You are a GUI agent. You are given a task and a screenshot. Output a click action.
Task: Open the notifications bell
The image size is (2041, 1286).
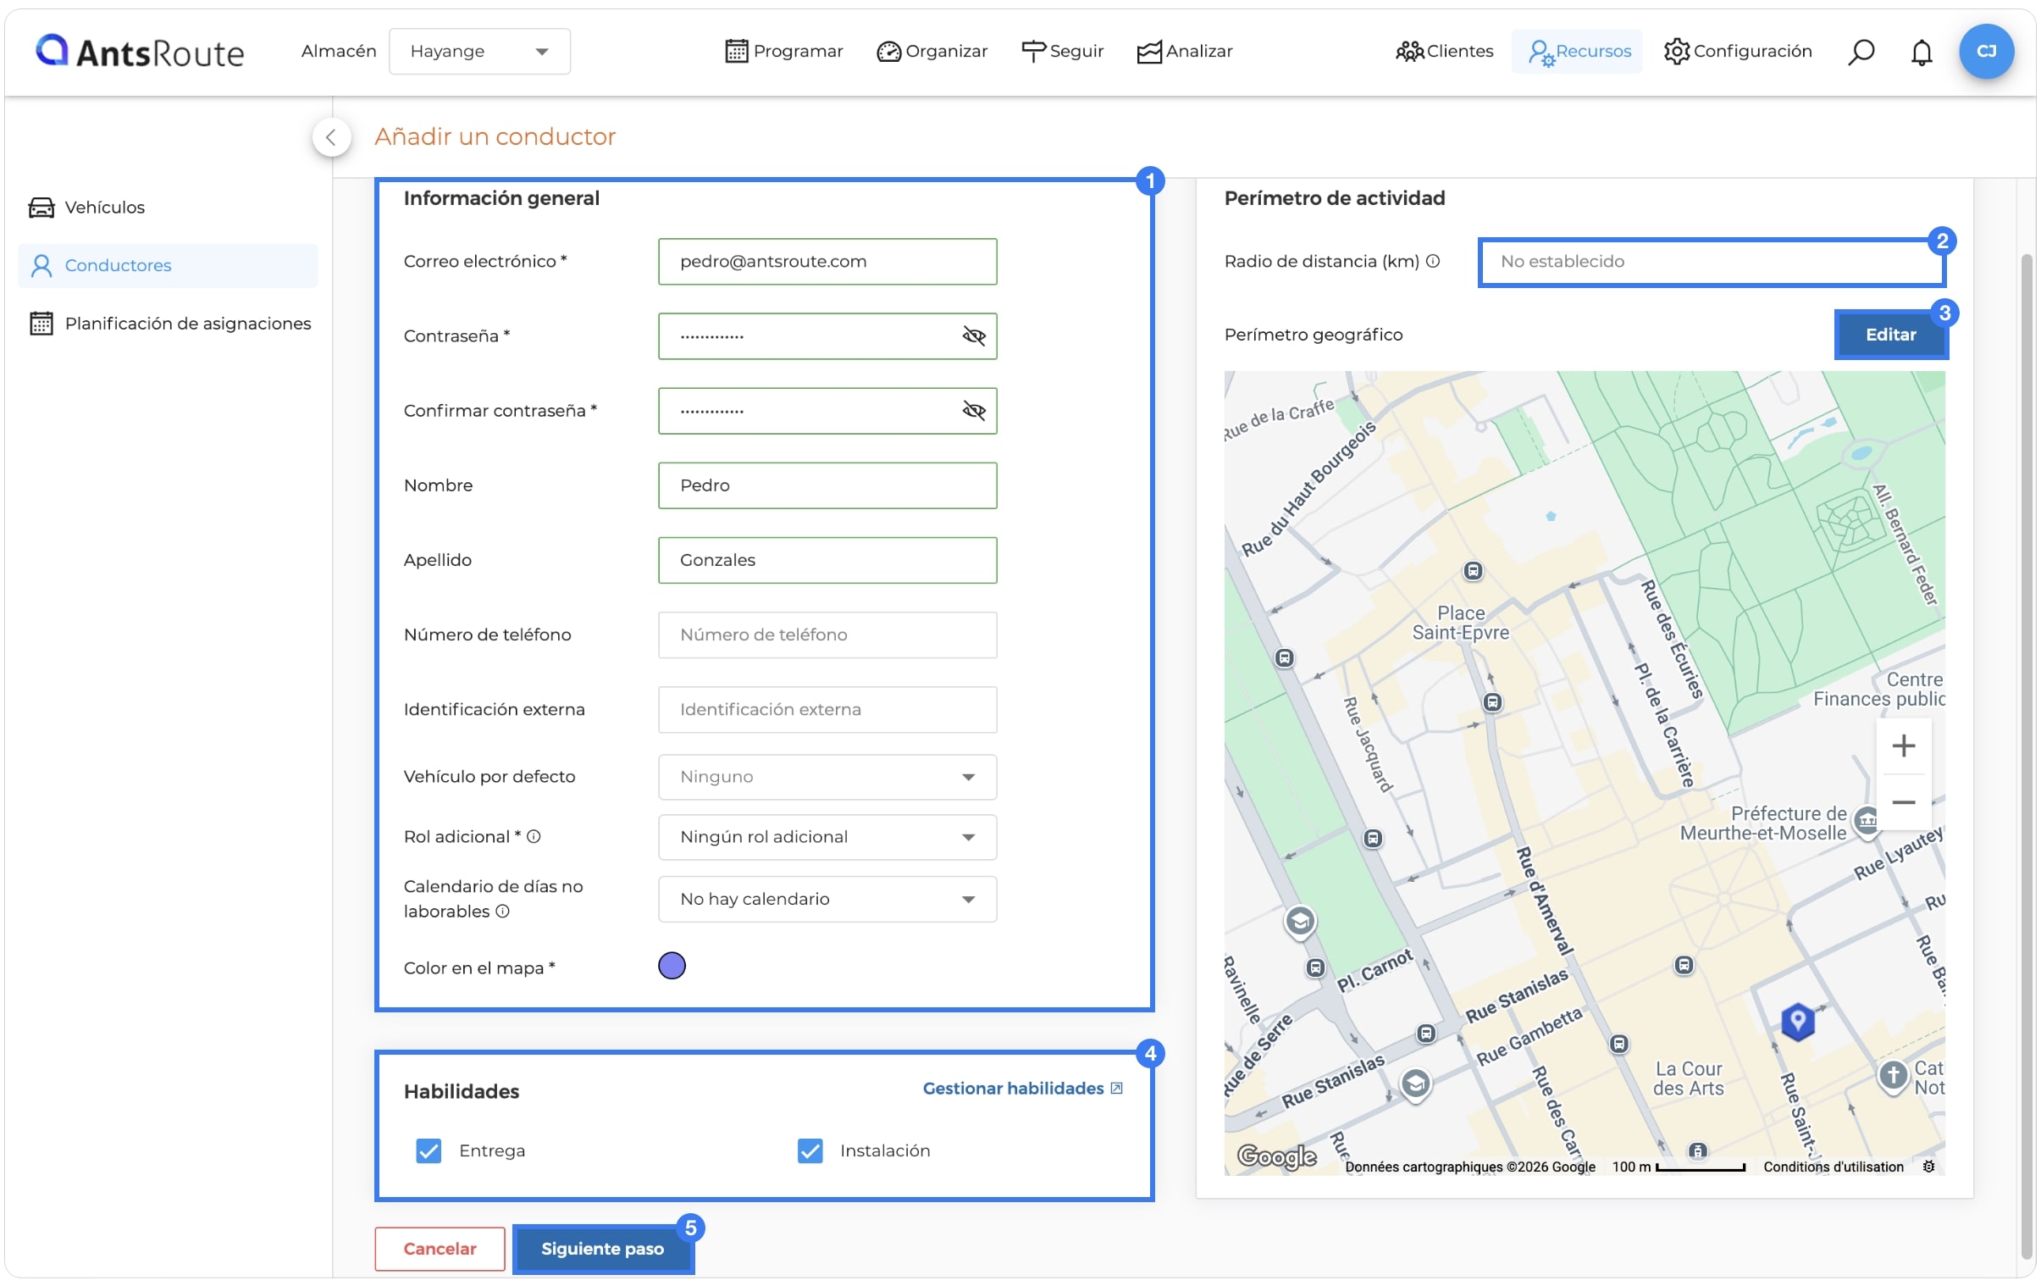1922,52
